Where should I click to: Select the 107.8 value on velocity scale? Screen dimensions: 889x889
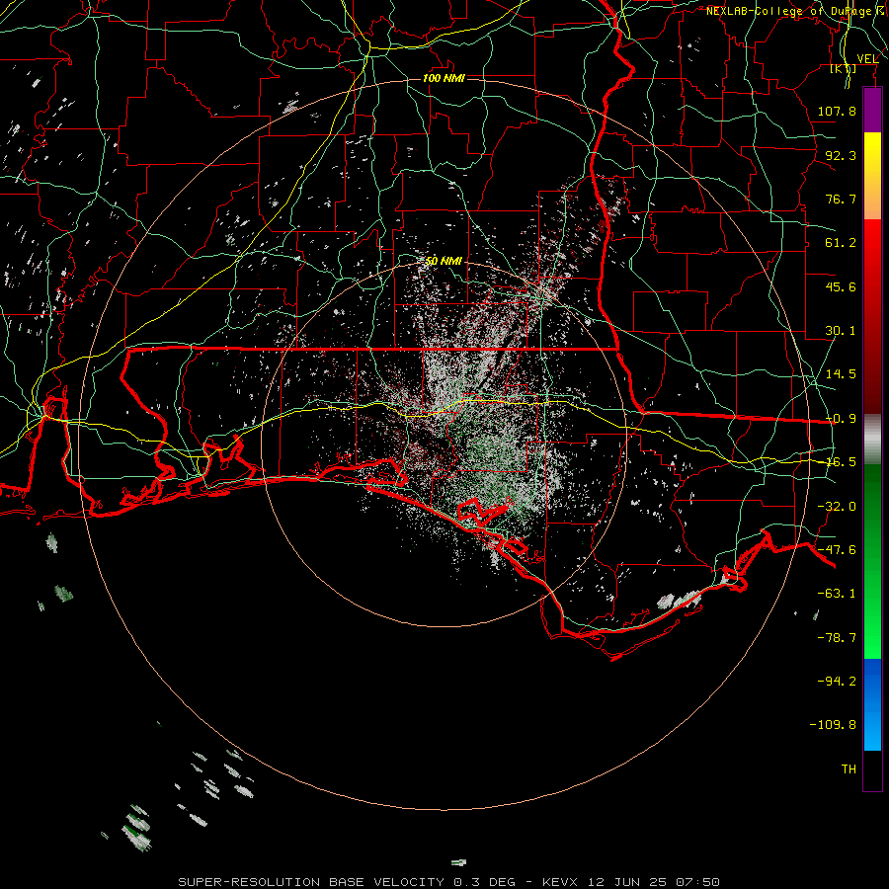[837, 111]
